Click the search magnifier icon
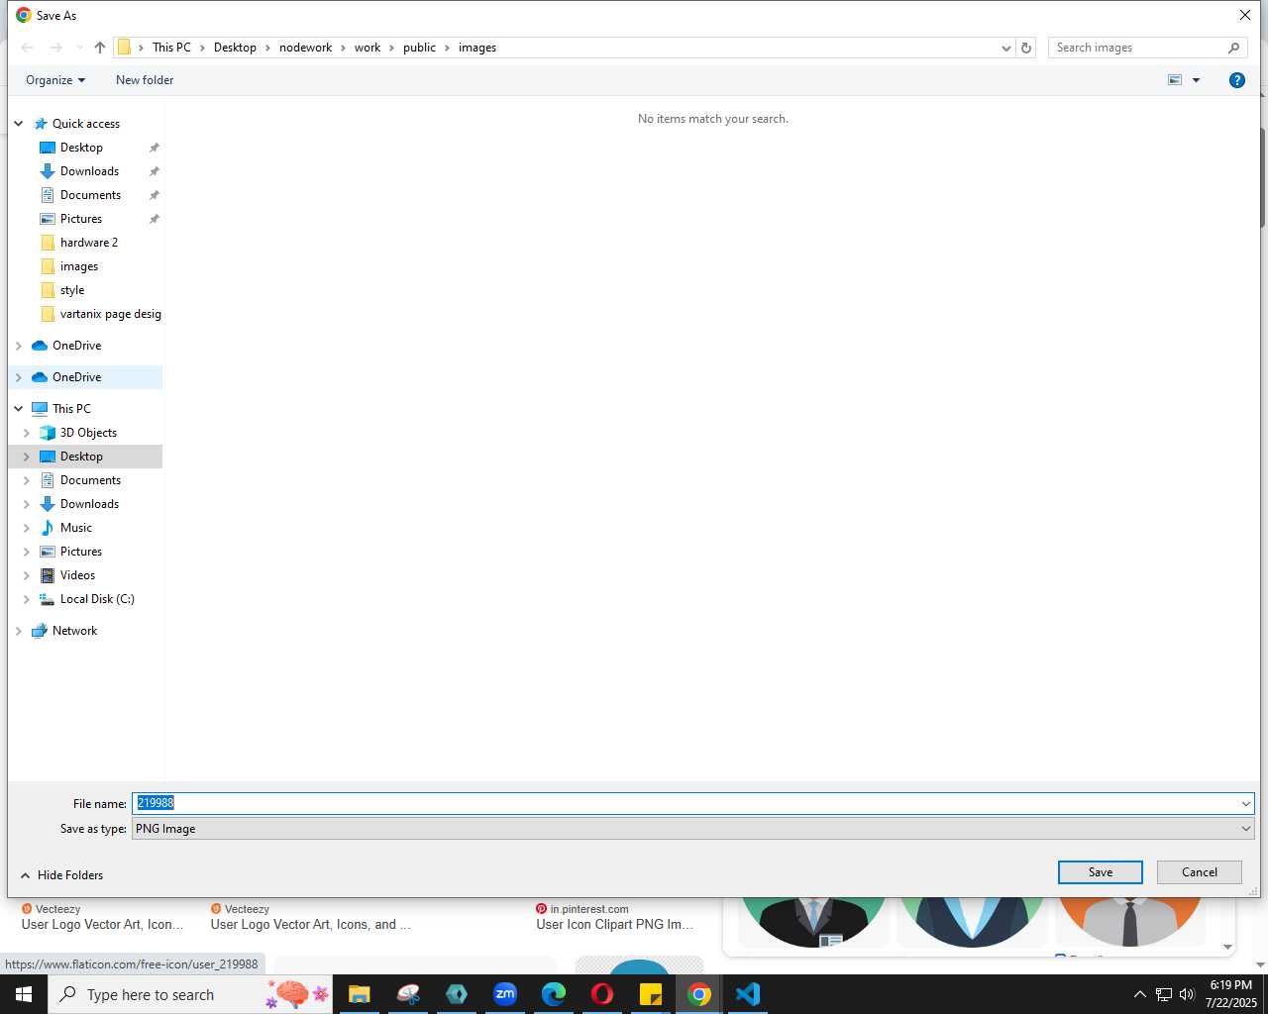This screenshot has height=1014, width=1268. tap(1233, 48)
